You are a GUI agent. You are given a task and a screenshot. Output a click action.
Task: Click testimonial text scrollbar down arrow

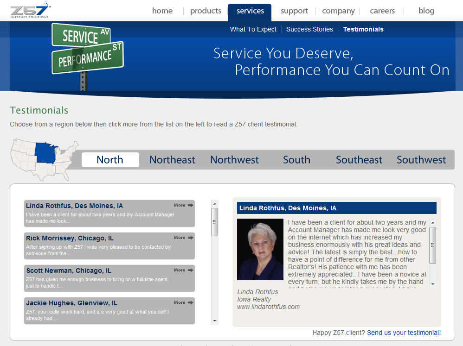(x=432, y=284)
